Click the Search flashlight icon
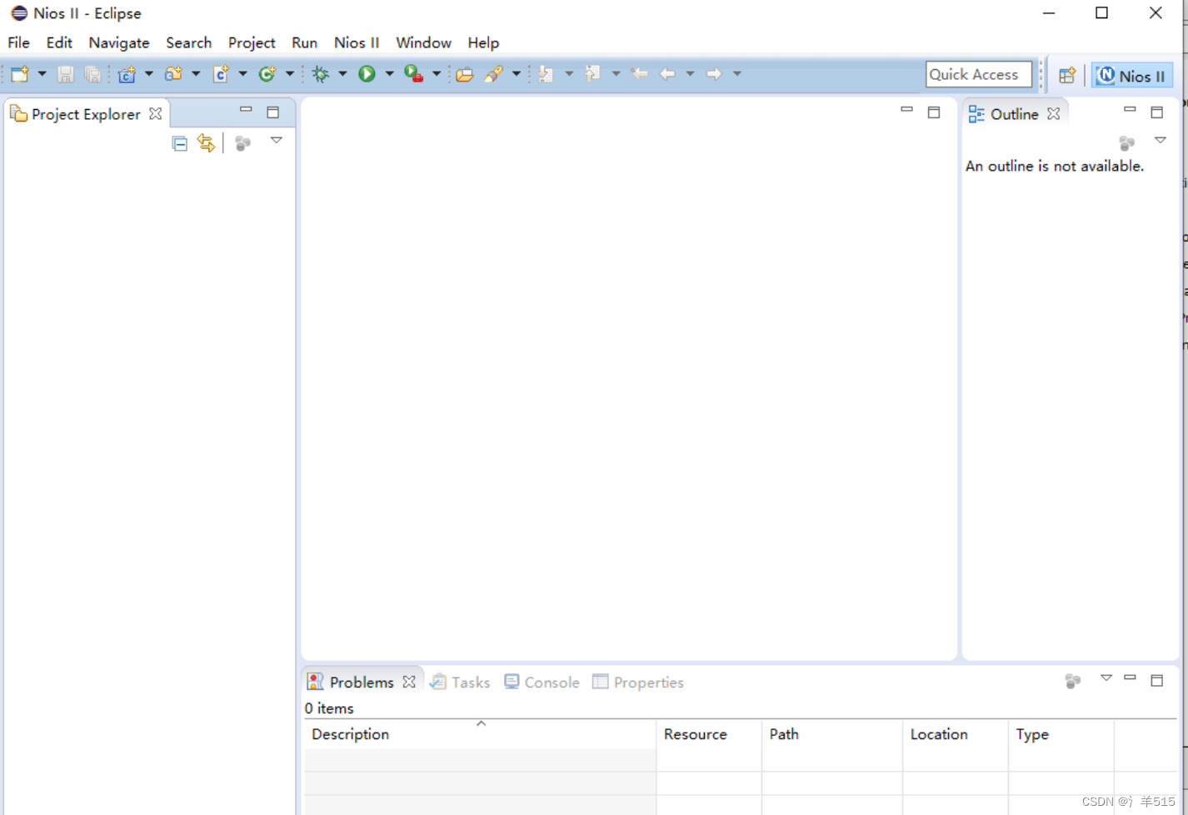This screenshot has width=1188, height=815. point(494,74)
